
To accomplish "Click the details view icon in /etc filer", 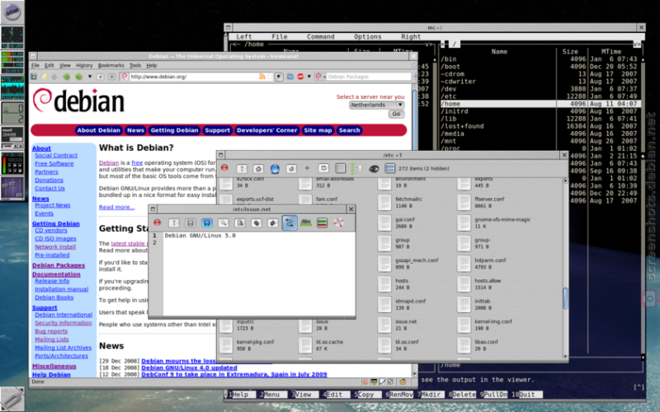I will point(340,169).
